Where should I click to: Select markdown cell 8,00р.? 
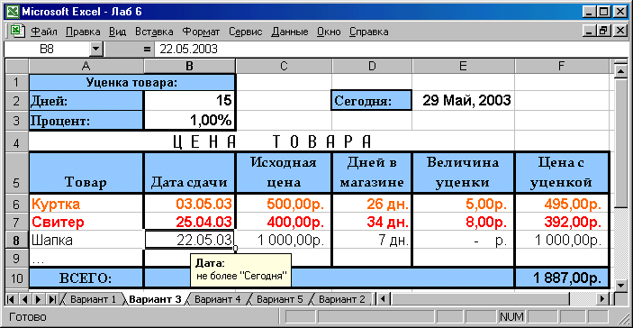pyautogui.click(x=463, y=222)
